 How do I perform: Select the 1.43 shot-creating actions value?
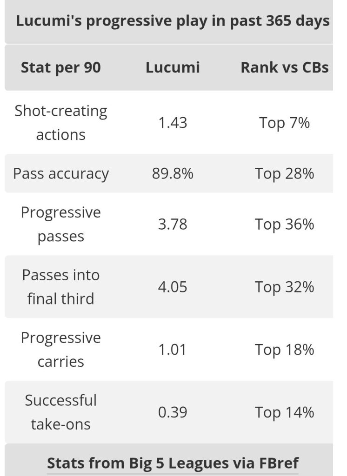pos(173,123)
